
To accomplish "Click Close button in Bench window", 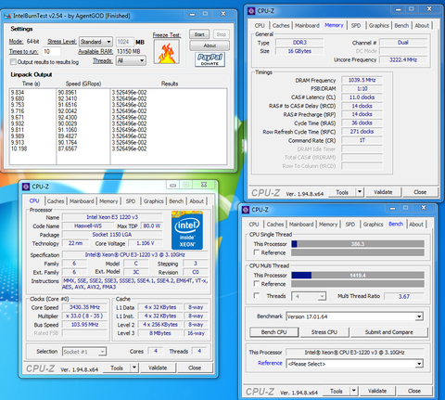I will click(x=414, y=391).
